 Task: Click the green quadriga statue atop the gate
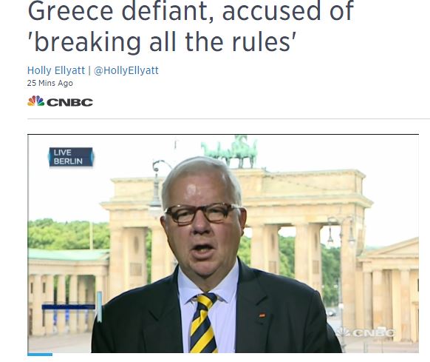230,151
